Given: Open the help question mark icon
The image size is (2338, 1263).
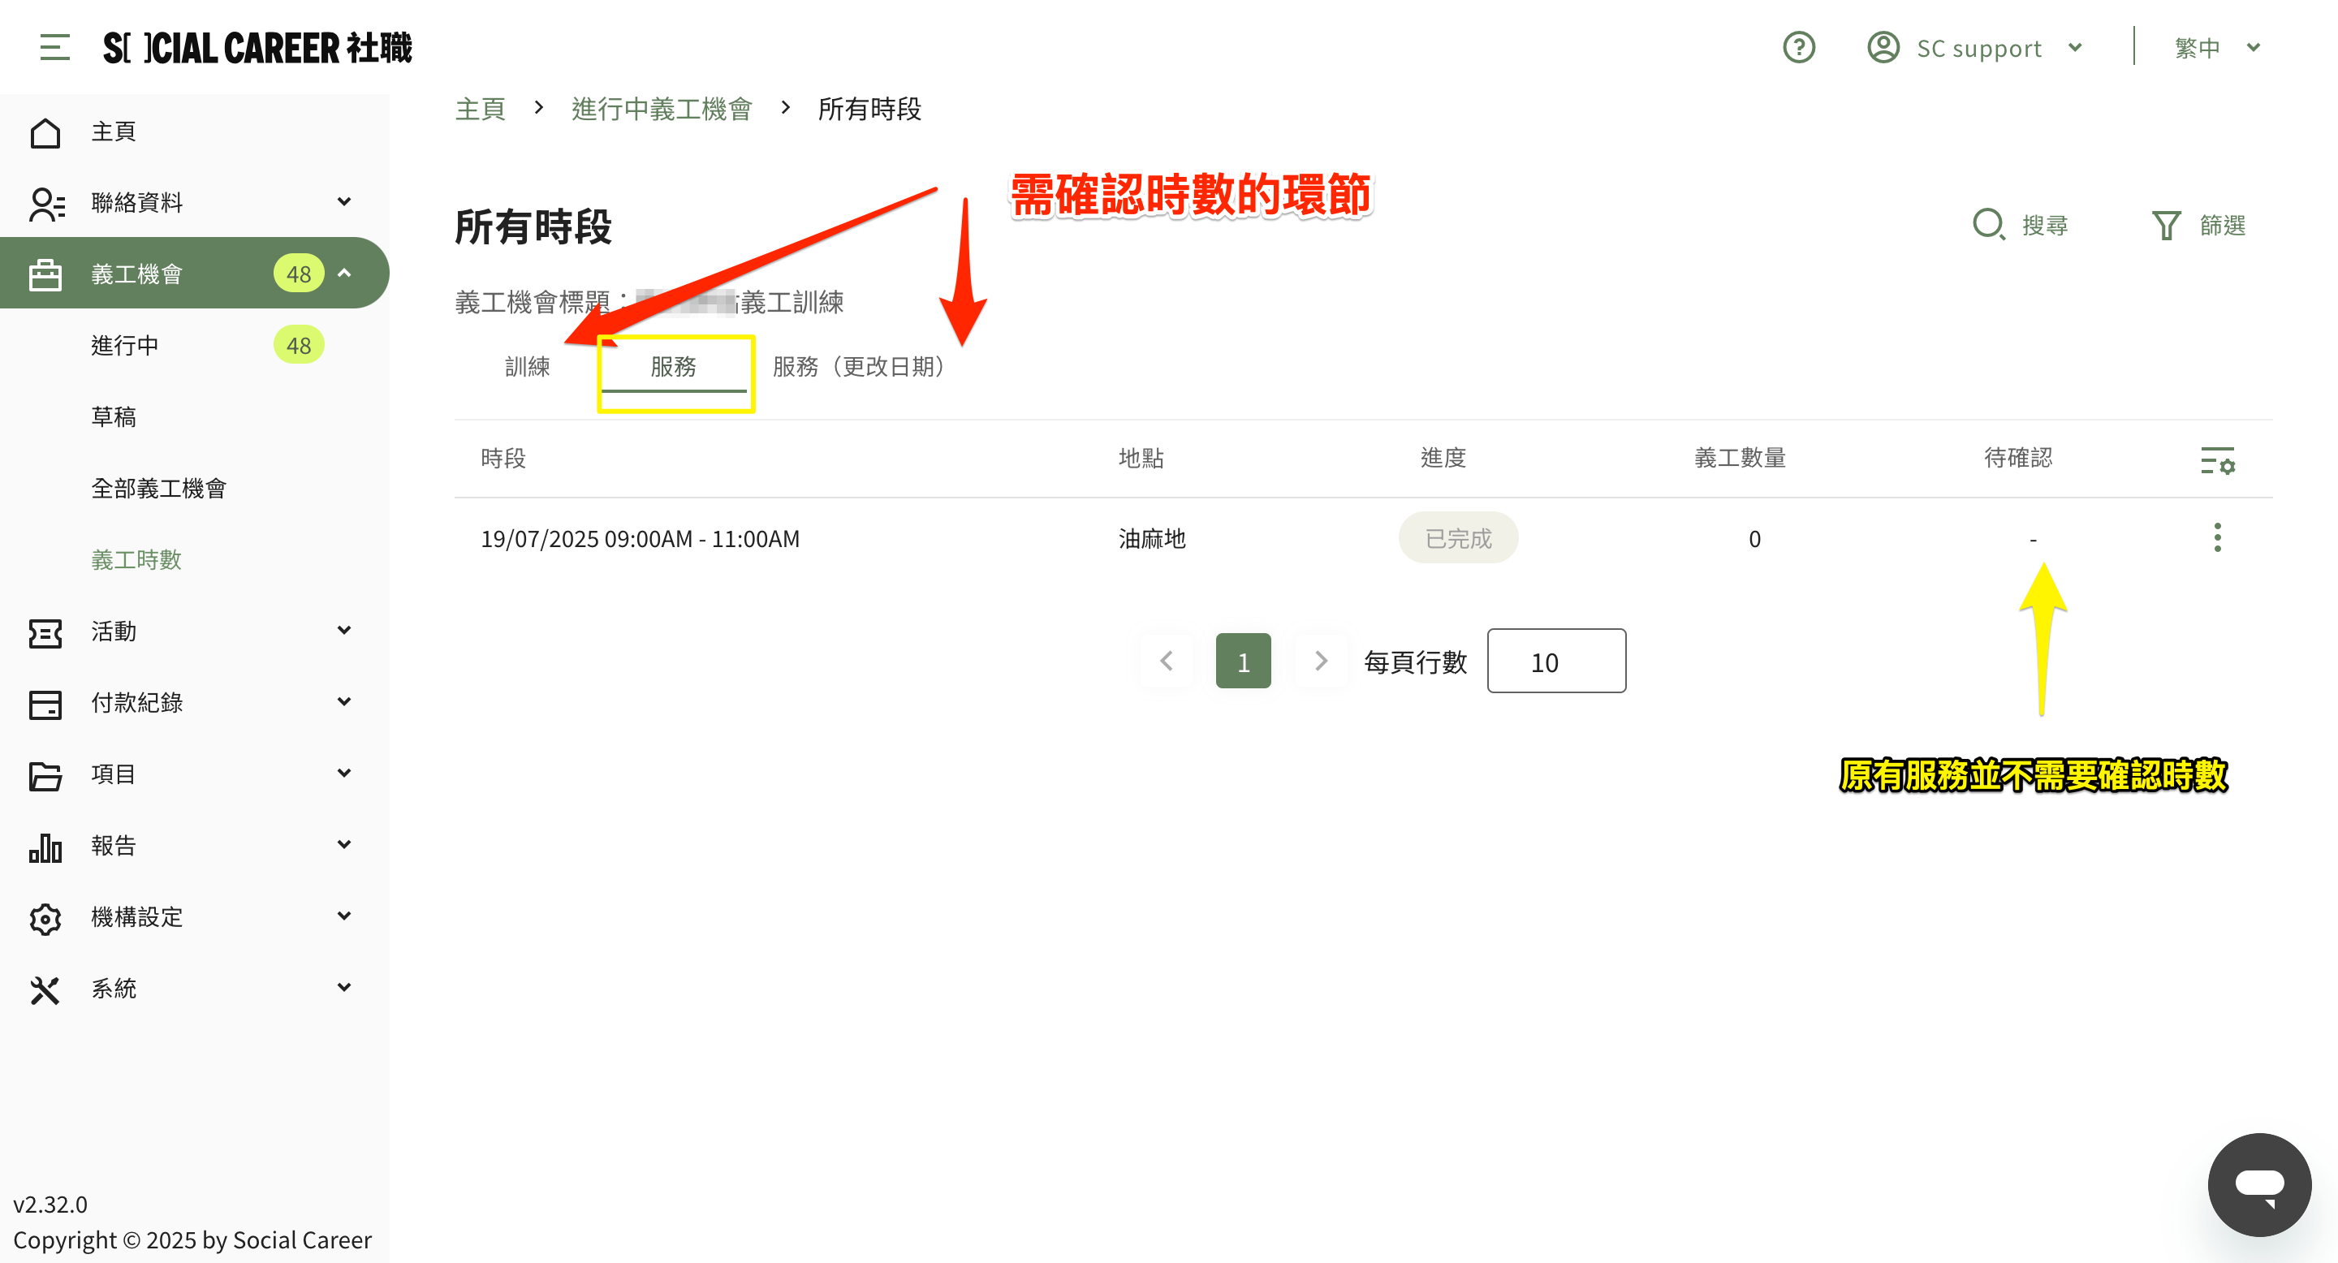Looking at the screenshot, I should click(1798, 47).
